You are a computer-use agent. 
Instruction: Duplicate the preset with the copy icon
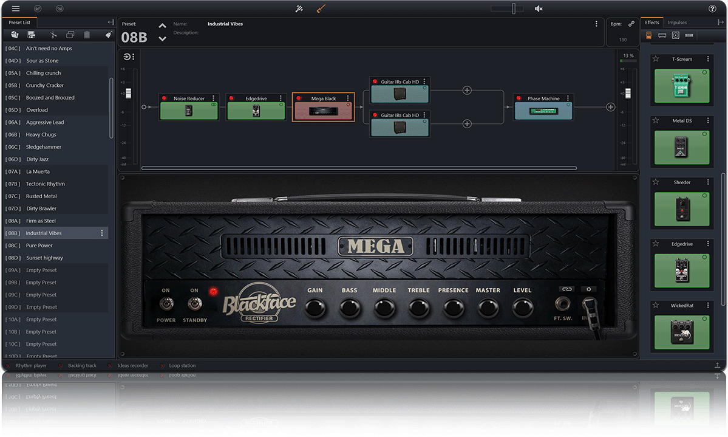tap(70, 35)
